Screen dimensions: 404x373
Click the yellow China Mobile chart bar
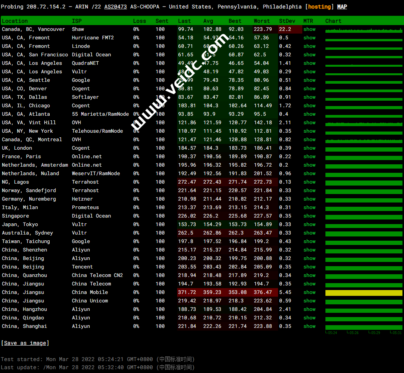[x=364, y=293]
